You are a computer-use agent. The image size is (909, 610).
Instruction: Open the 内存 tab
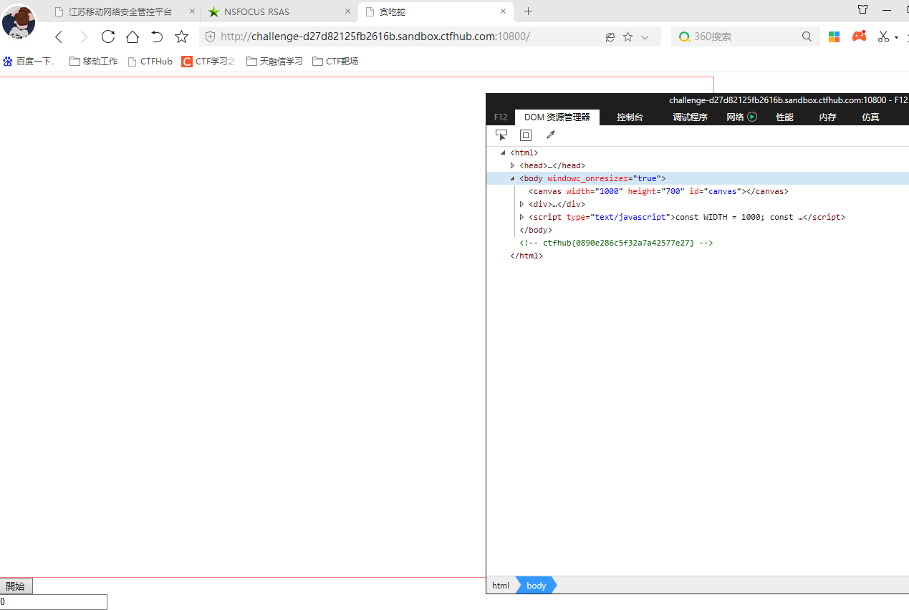(827, 117)
